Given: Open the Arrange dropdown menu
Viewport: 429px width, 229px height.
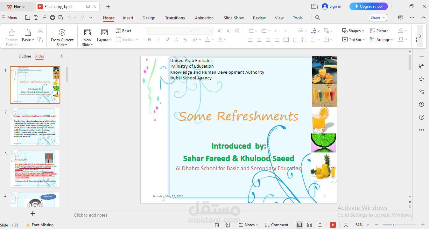Looking at the screenshot, I should [x=382, y=40].
